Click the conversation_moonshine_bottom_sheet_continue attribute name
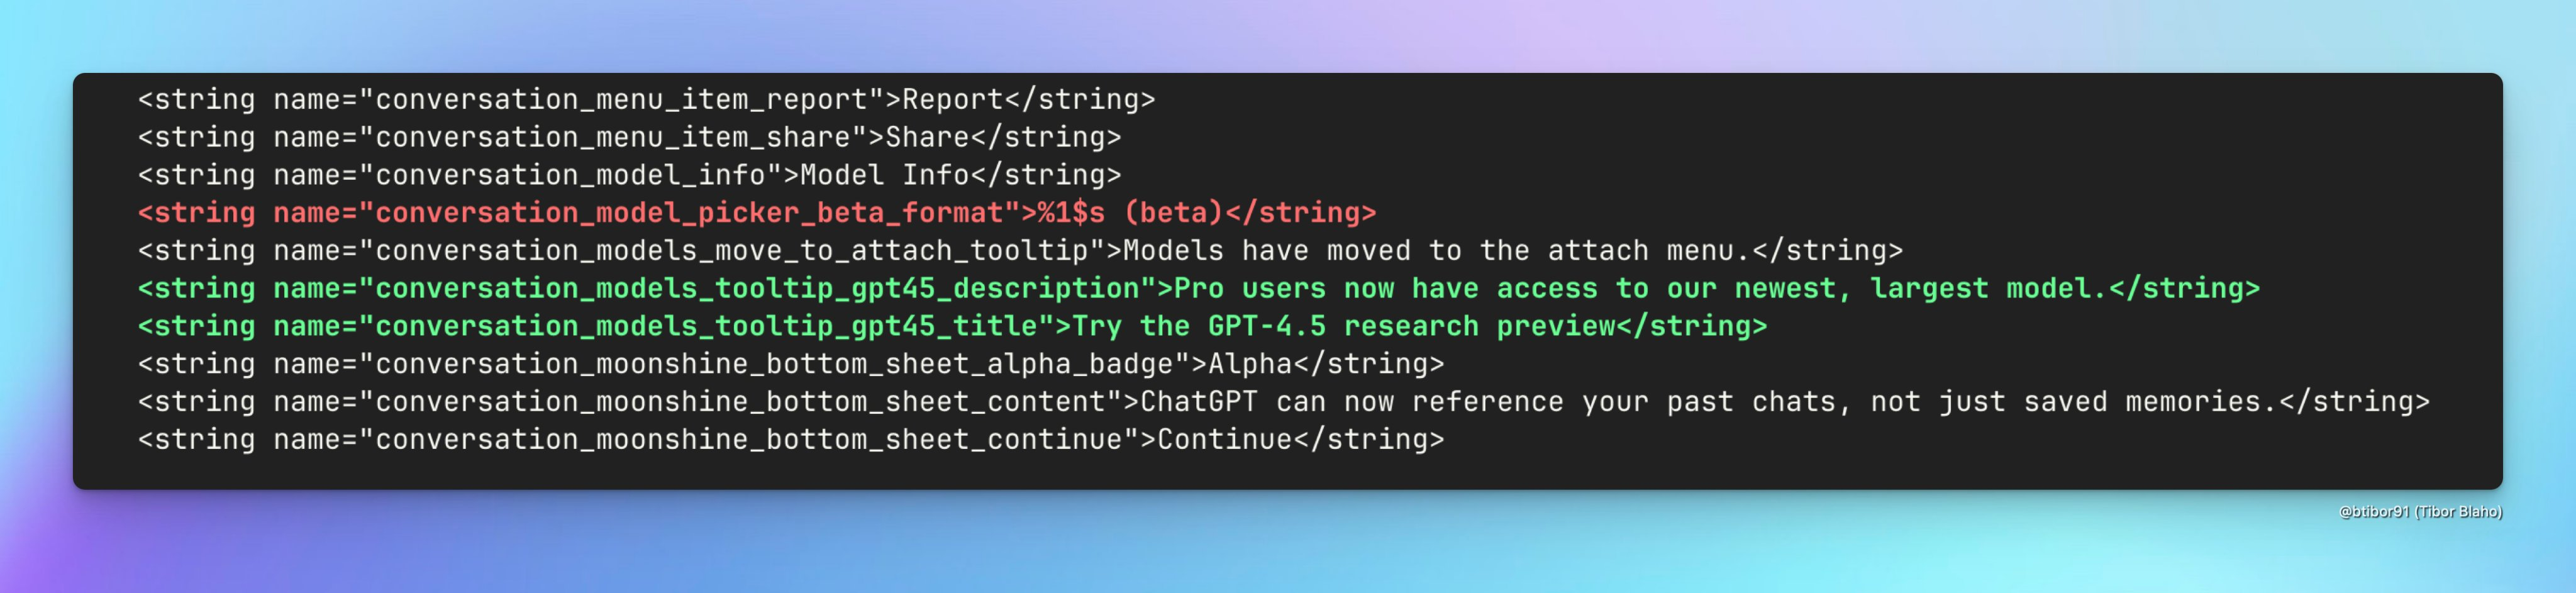2576x593 pixels. 748,440
